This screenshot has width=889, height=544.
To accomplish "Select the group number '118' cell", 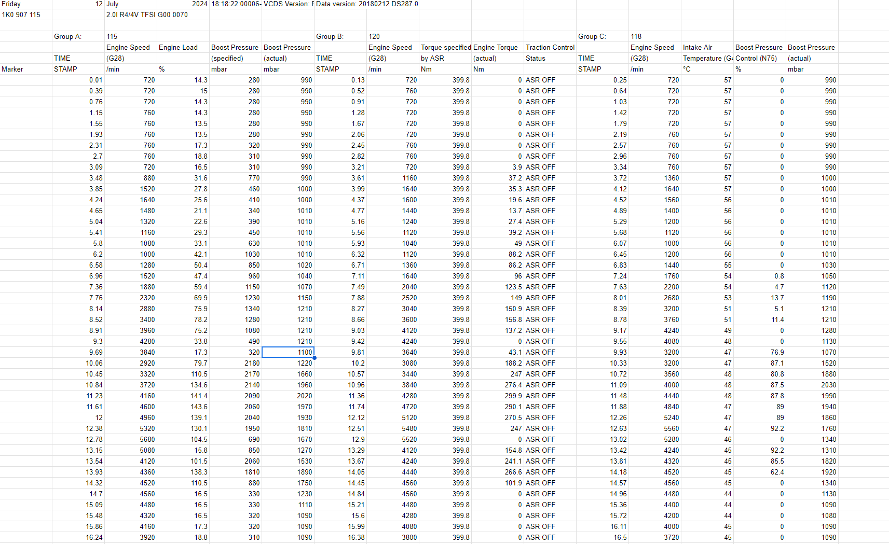I will pyautogui.click(x=655, y=36).
